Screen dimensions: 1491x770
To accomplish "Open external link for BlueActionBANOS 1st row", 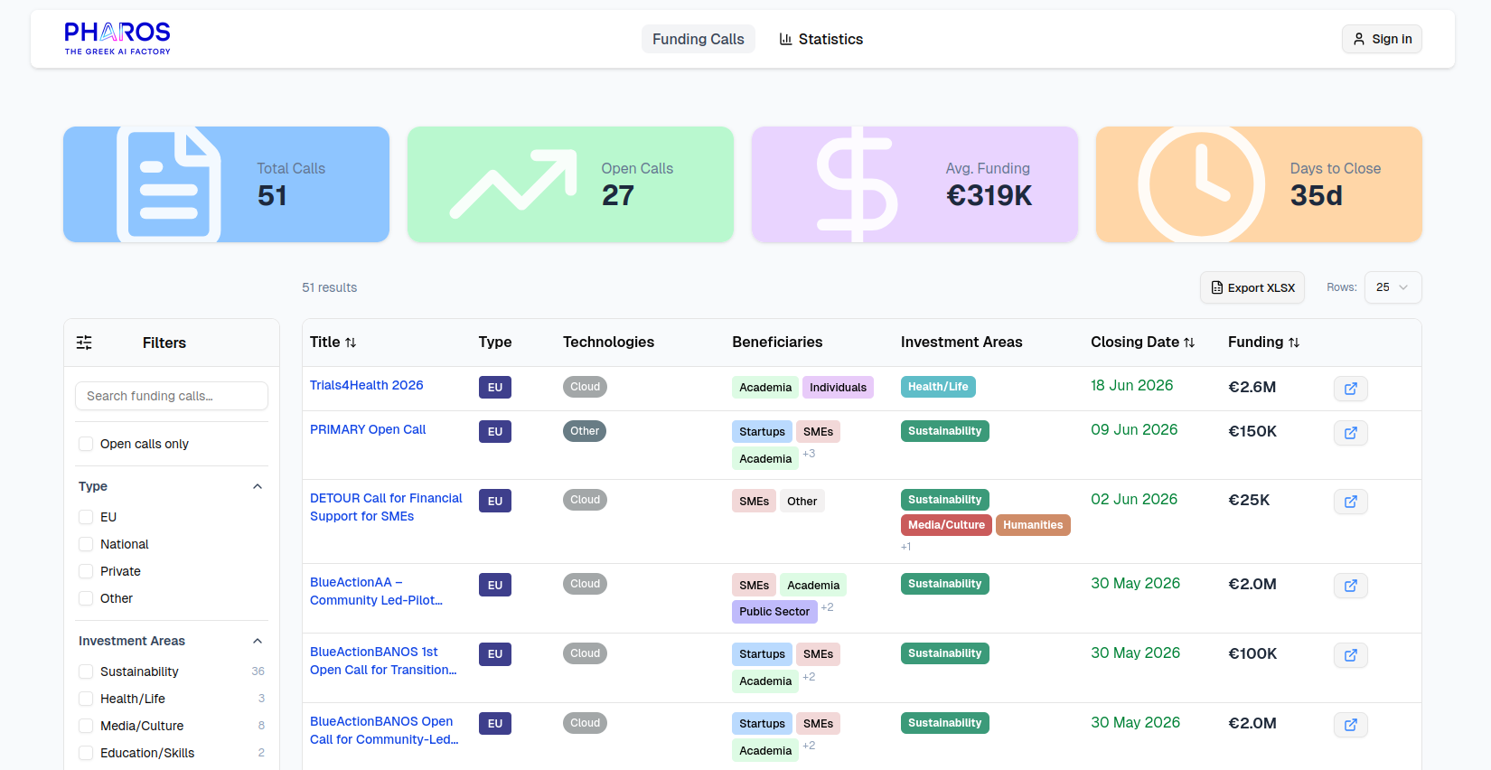I will [1350, 655].
